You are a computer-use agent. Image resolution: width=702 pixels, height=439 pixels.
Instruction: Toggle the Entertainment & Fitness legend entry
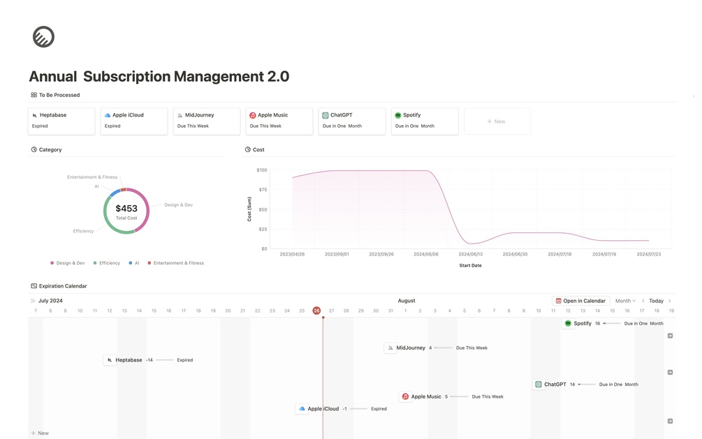click(x=175, y=263)
